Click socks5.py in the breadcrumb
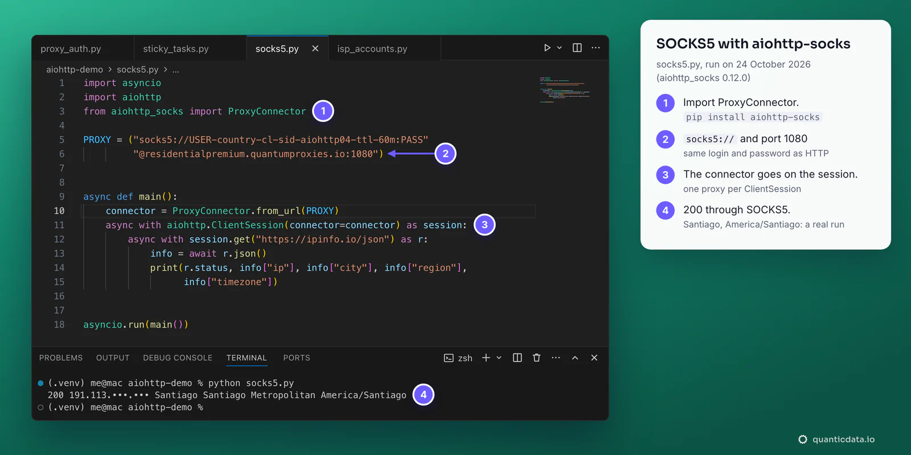911x455 pixels. pos(138,69)
